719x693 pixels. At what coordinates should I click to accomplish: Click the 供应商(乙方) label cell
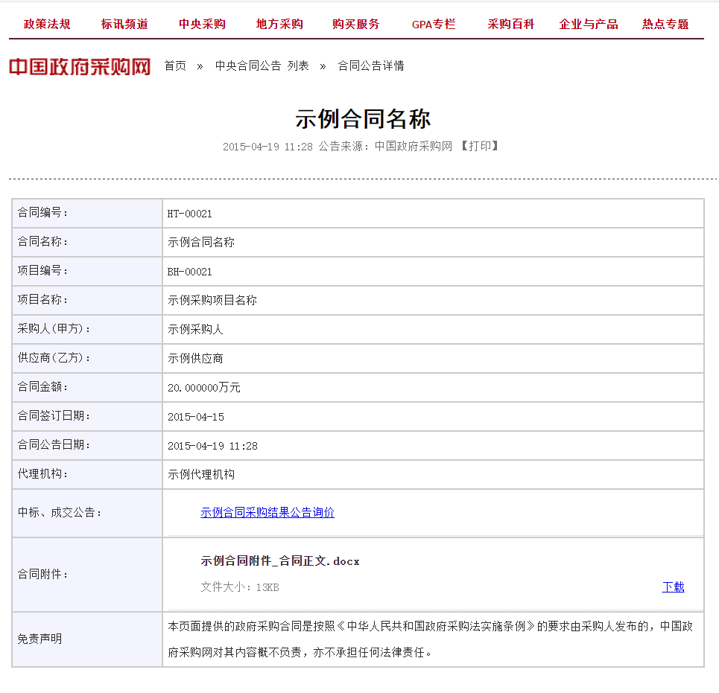(87, 358)
